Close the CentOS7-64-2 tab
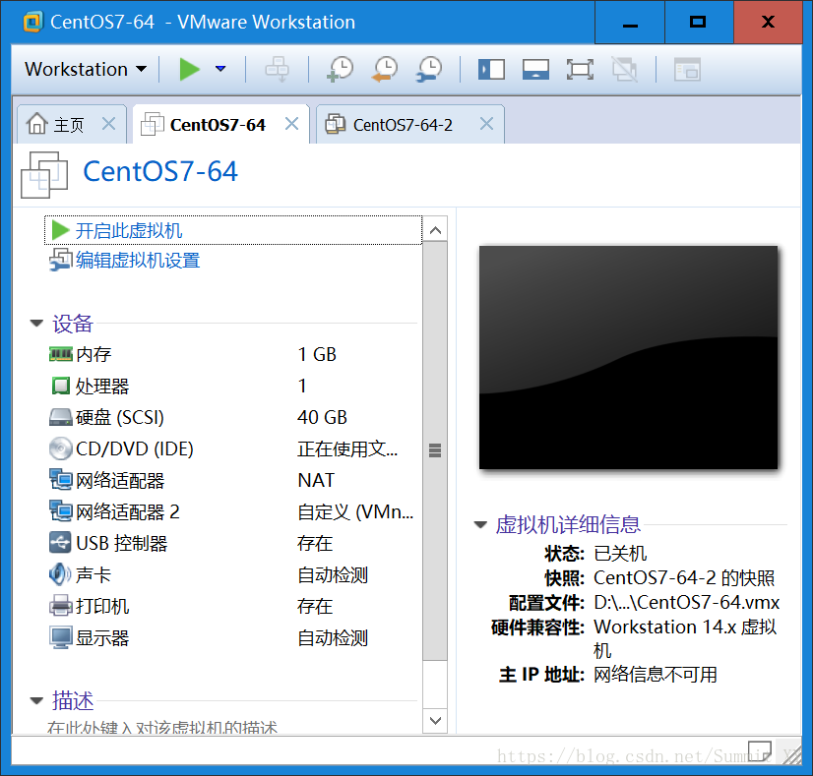 486,124
